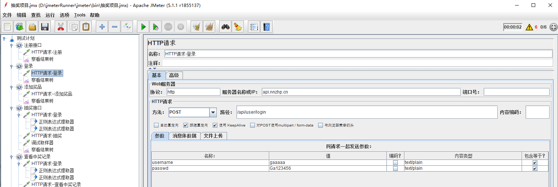Check 编码? box for passwd row
The height and width of the screenshot is (187, 558).
[395, 169]
